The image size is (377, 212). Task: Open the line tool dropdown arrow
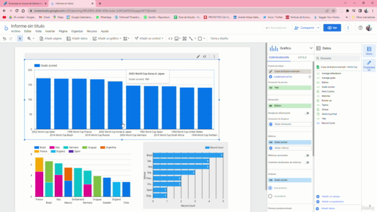[x=195, y=38]
